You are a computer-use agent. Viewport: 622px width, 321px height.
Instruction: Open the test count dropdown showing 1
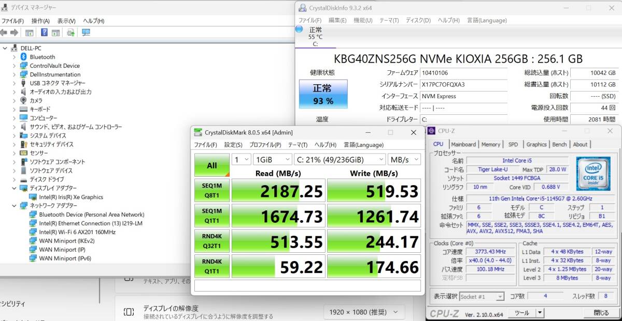[x=241, y=160]
